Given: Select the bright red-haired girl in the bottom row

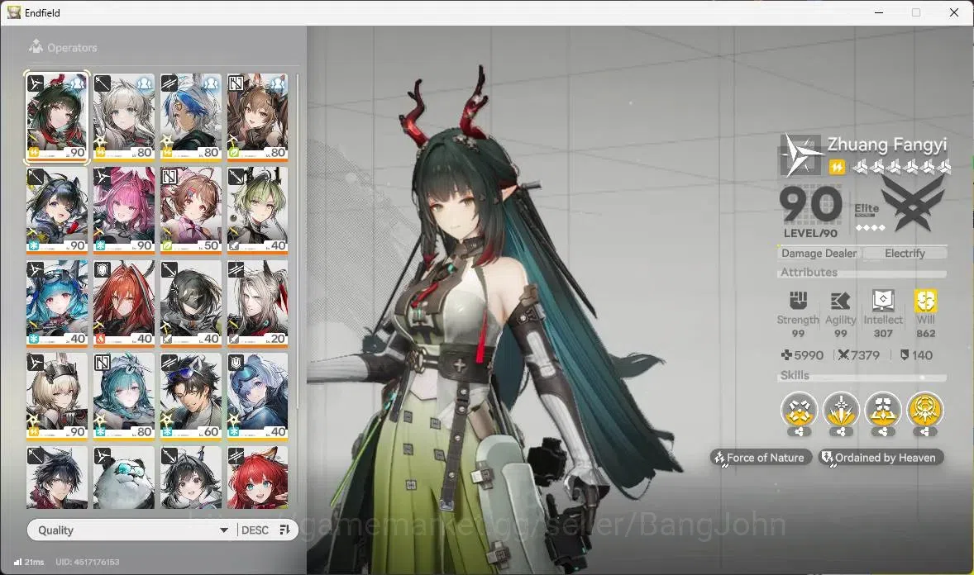Looking at the screenshot, I should (x=257, y=478).
